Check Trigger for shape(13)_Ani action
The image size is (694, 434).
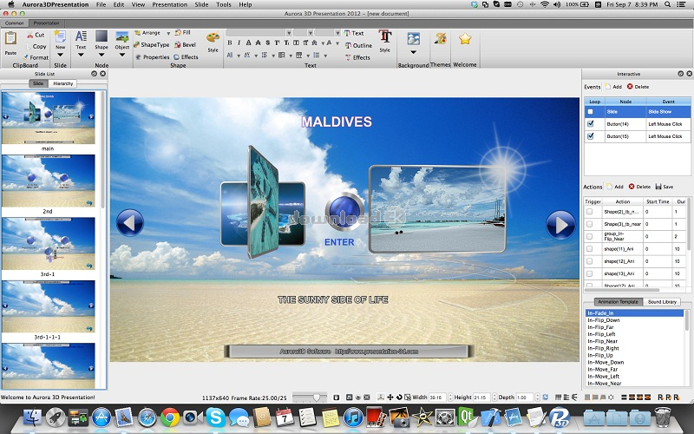pyautogui.click(x=590, y=273)
